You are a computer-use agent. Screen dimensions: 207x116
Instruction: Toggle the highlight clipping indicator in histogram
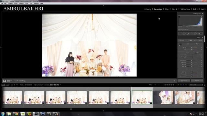pyautogui.click(x=202, y=17)
